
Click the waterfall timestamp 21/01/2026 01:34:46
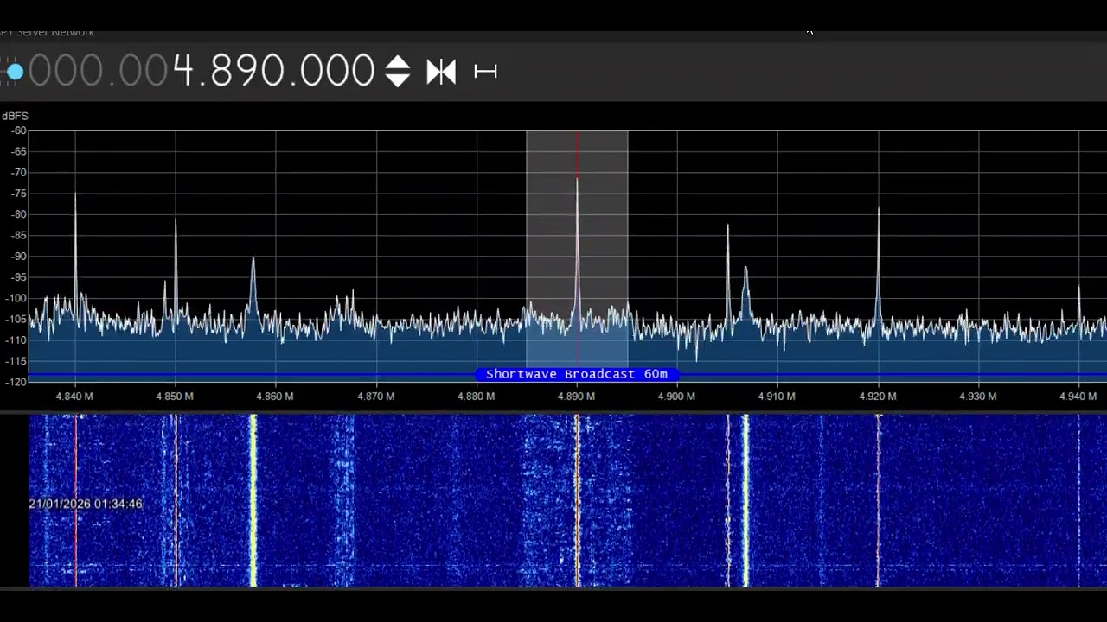point(86,504)
